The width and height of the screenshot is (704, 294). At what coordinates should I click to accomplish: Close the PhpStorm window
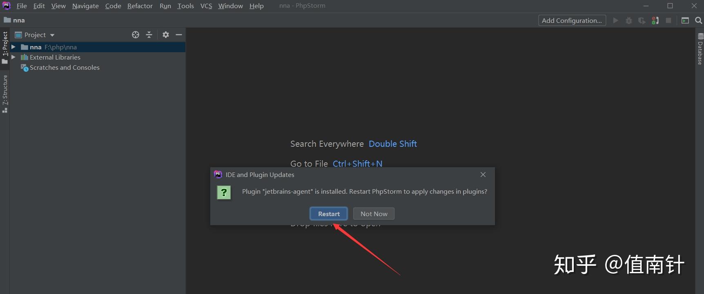tap(694, 6)
